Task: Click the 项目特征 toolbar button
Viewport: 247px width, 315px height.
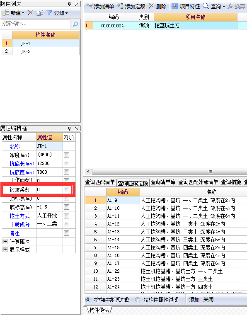Action: coord(186,6)
